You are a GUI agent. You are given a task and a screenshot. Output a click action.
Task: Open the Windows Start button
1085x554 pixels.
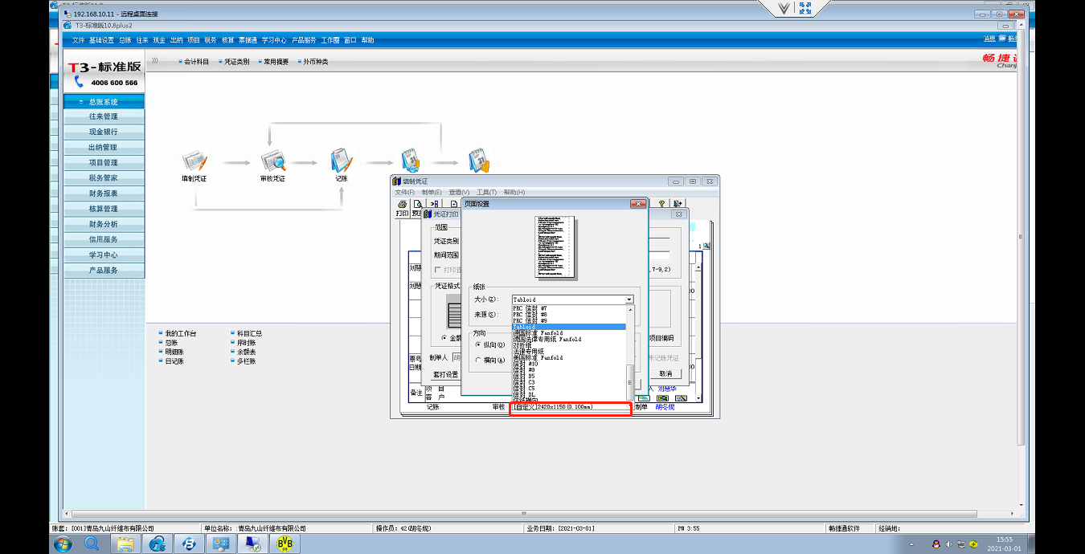tap(63, 544)
